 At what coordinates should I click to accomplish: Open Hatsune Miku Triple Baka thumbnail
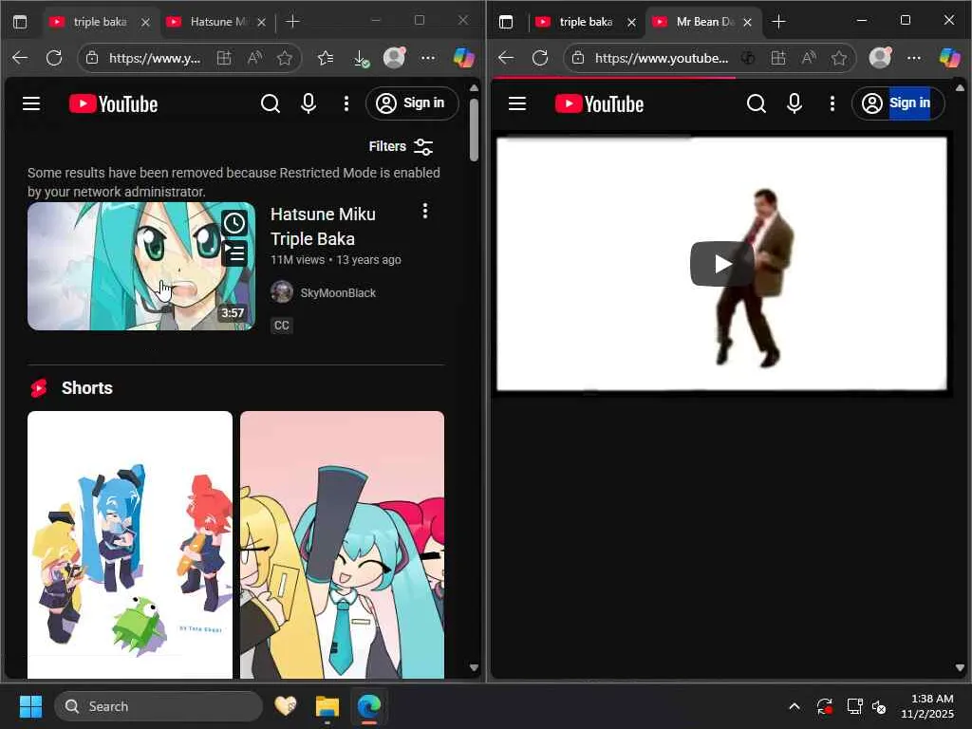tap(141, 266)
